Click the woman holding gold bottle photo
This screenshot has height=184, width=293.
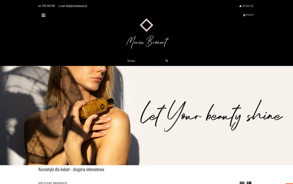pos(69,116)
